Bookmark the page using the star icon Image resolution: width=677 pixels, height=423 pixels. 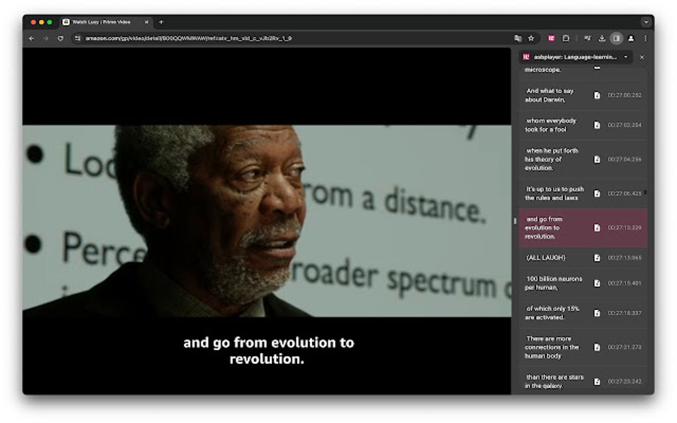coord(531,38)
